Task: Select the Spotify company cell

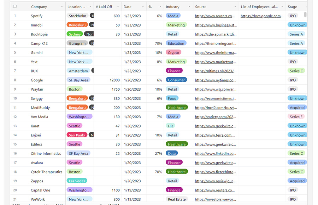Action: (36, 16)
